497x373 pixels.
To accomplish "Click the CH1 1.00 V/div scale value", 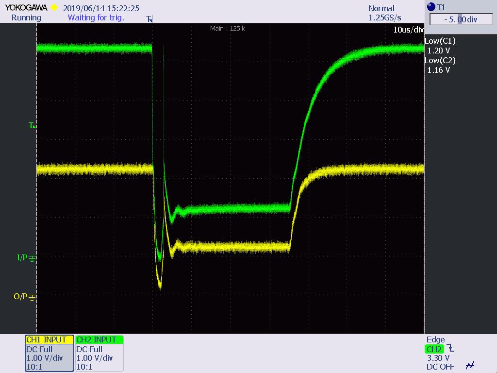I will coord(45,358).
